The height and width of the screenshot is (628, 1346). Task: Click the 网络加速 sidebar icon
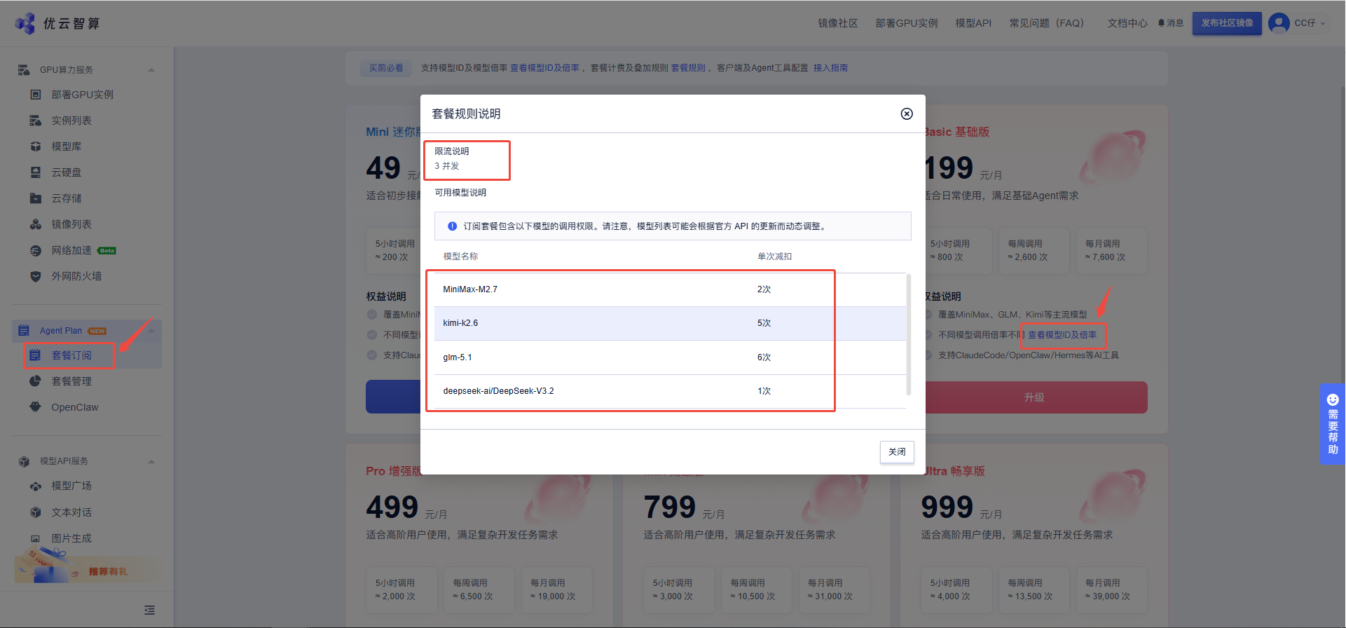coord(36,250)
